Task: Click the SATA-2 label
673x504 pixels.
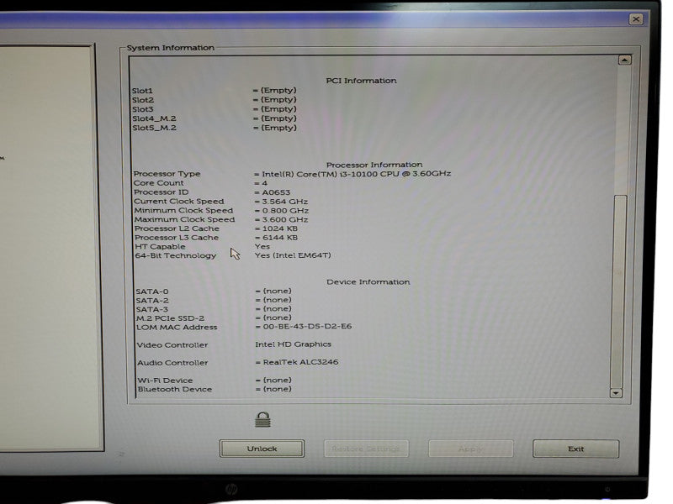Action: tap(152, 301)
